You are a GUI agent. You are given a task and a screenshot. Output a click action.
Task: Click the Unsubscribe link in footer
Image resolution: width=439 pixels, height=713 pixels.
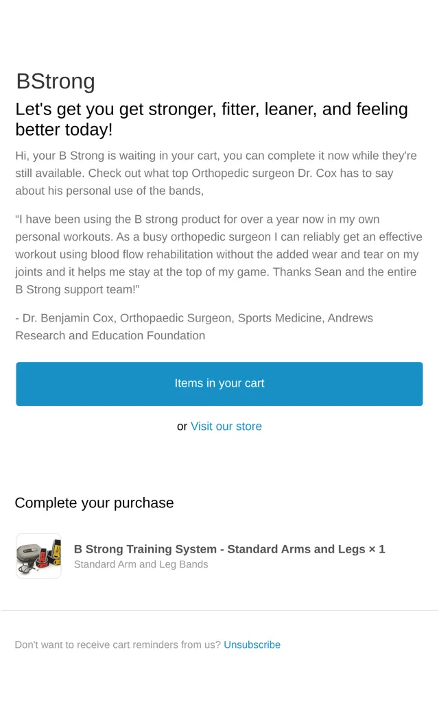click(252, 644)
